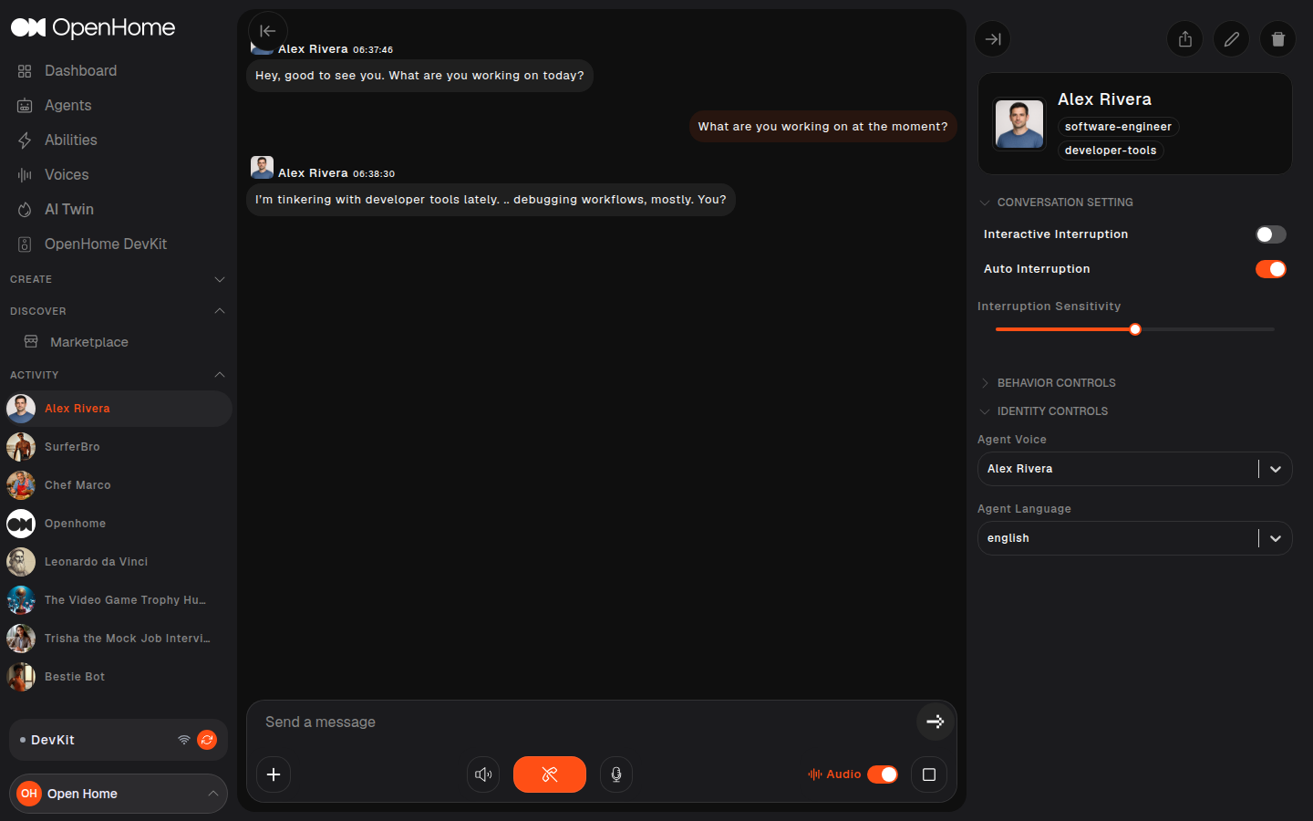
Task: Open the Open Home account menu
Action: point(119,794)
